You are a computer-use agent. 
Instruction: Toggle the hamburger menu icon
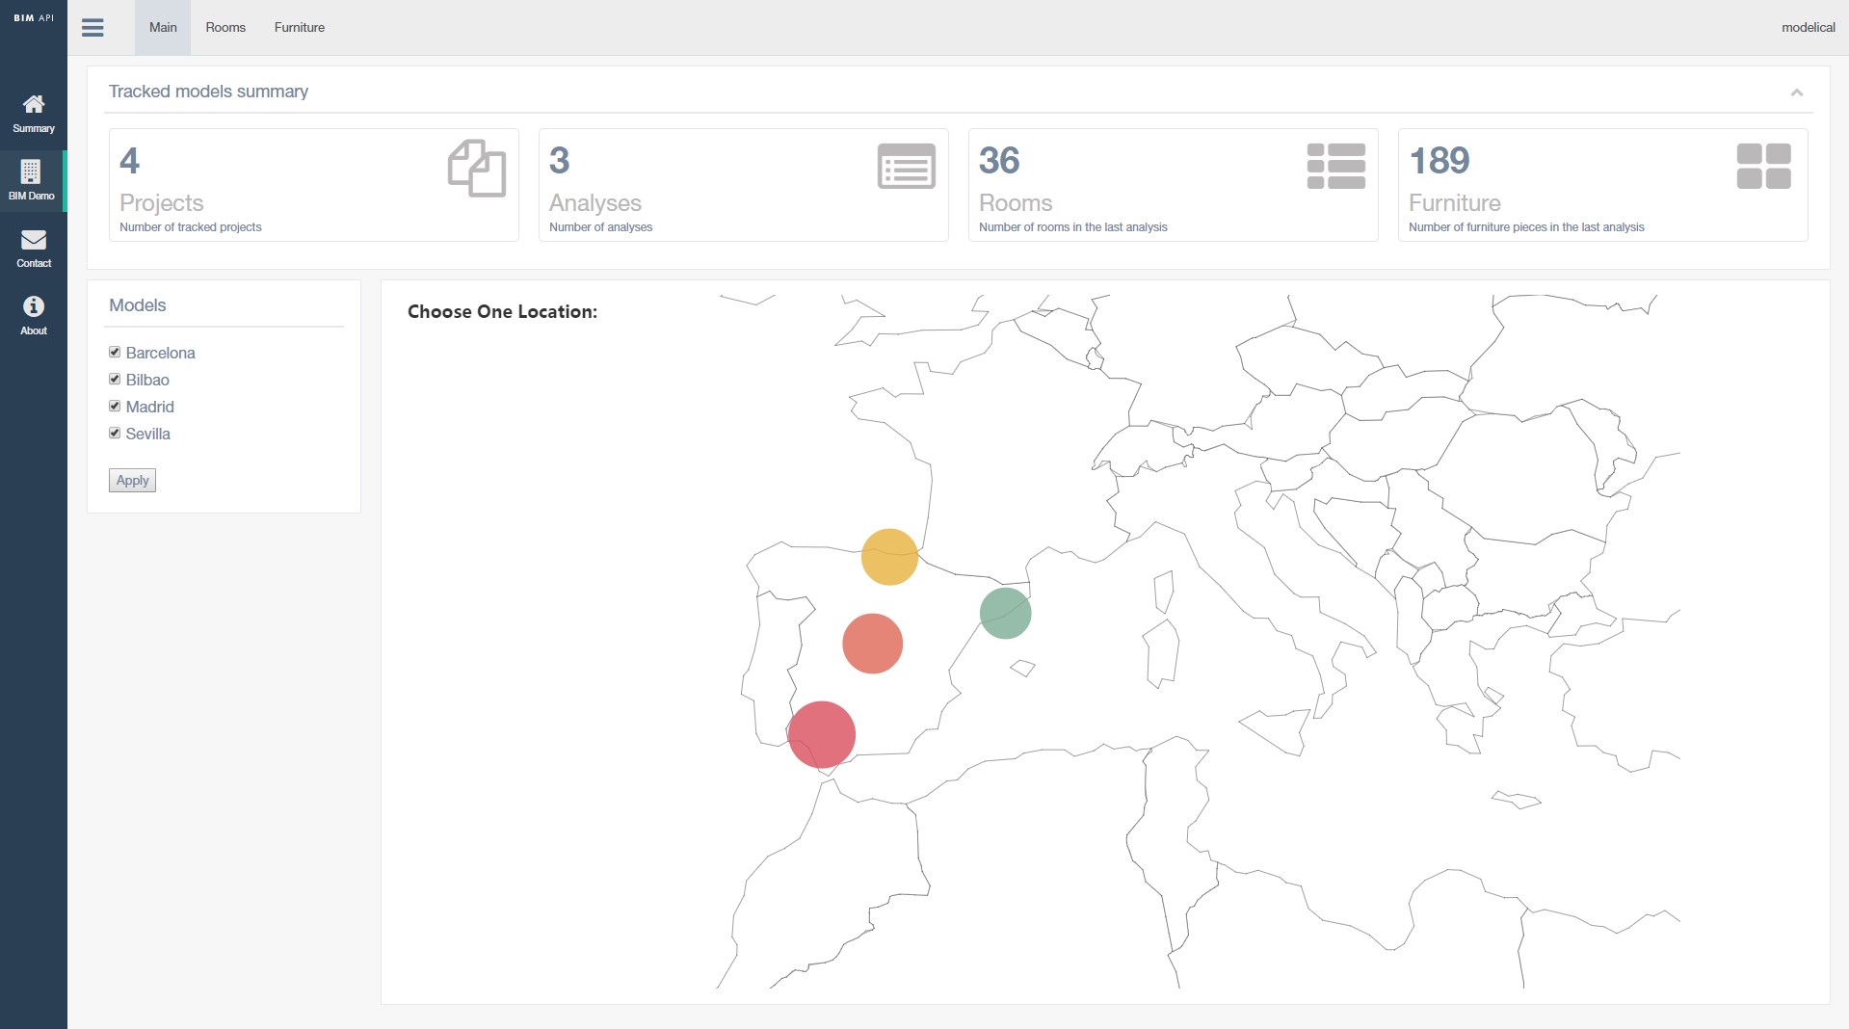pos(92,28)
